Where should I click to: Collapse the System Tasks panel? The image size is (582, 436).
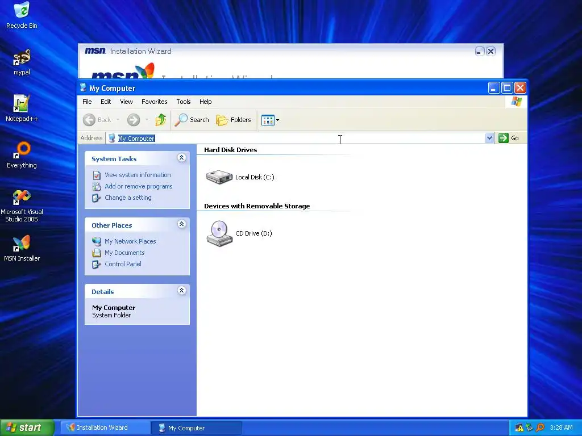point(181,158)
